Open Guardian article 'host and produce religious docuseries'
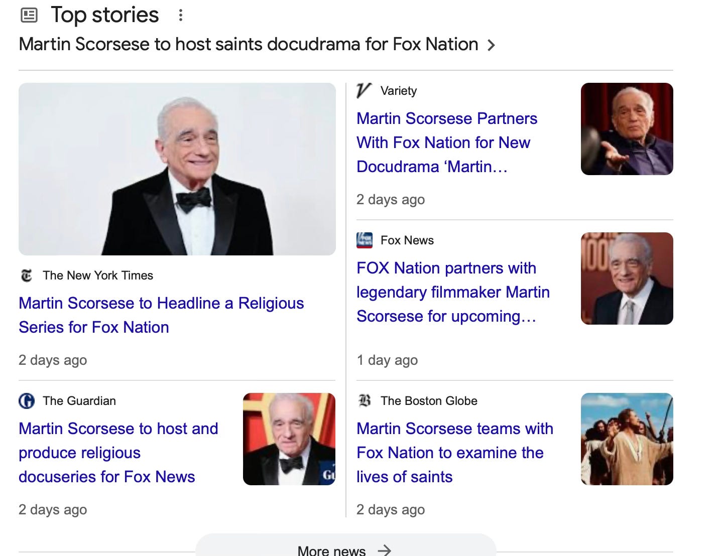This screenshot has width=721, height=556. pos(118,453)
